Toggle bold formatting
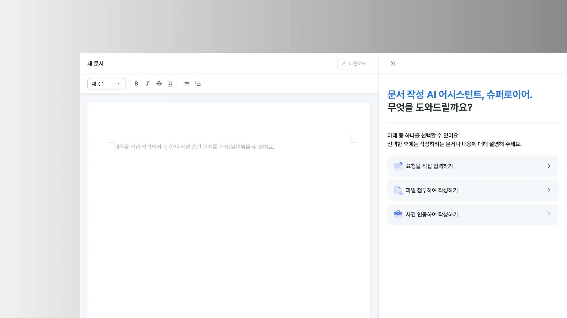This screenshot has height=318, width=567. (136, 83)
